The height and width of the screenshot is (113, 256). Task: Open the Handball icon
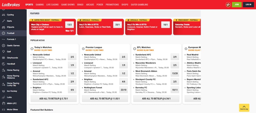pos(3,64)
